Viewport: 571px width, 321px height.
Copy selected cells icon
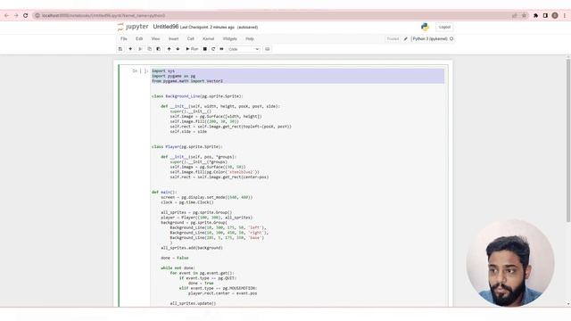pyautogui.click(x=149, y=49)
